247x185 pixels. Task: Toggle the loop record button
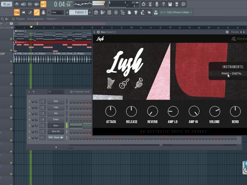[43, 4]
